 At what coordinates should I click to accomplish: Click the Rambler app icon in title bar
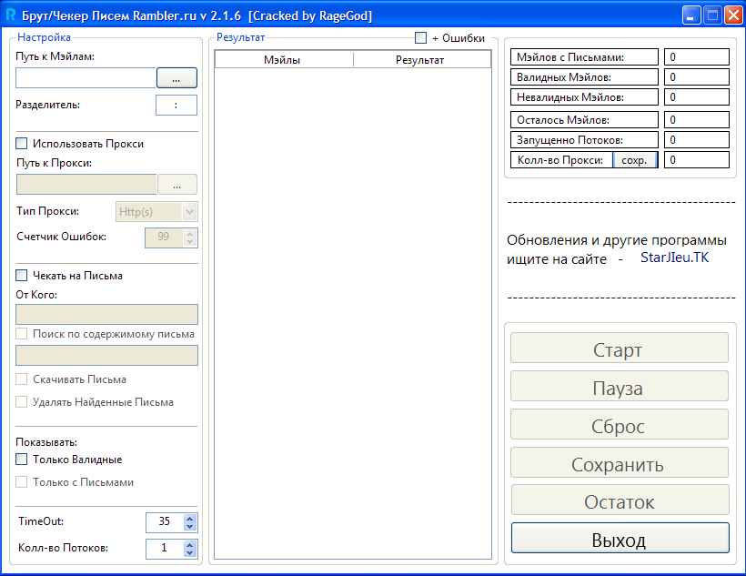pyautogui.click(x=11, y=15)
